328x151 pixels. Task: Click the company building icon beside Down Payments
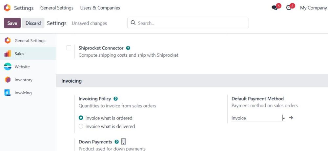(x=124, y=142)
